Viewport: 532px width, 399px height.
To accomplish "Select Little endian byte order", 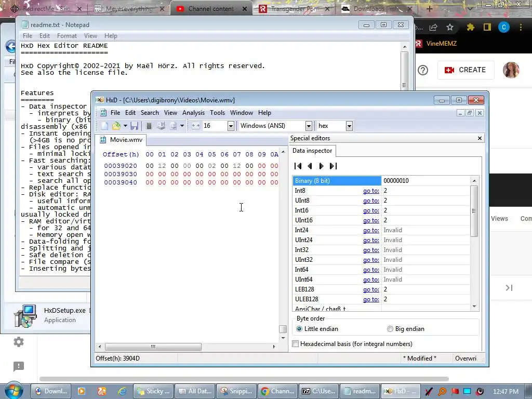I will (x=299, y=329).
